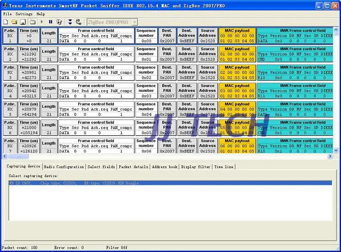Close the Packet Sniffer window
Viewport: 341px width, 252px height.
pyautogui.click(x=335, y=6)
